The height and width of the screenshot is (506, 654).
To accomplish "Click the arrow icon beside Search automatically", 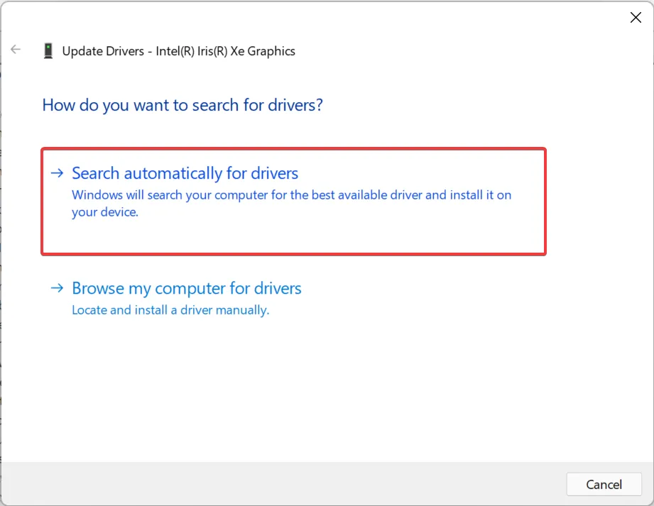I will (x=58, y=173).
